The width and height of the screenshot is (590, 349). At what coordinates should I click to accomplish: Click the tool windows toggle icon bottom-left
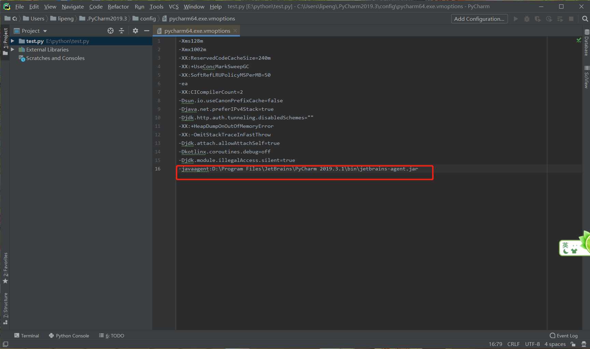[x=5, y=344]
